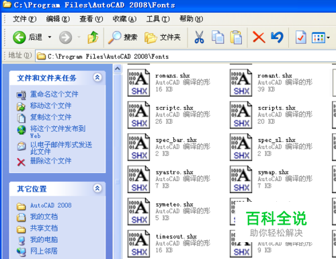Delete with the red X toolbar icon
The image size is (336, 259).
[x=259, y=37]
